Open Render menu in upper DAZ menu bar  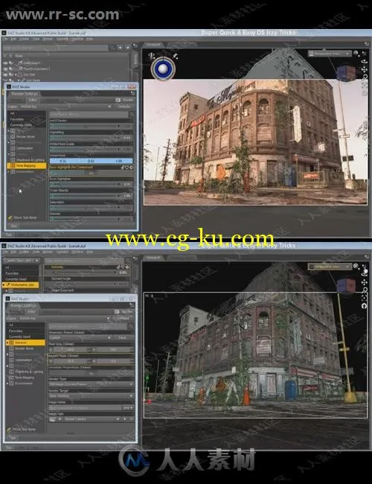pyautogui.click(x=48, y=39)
